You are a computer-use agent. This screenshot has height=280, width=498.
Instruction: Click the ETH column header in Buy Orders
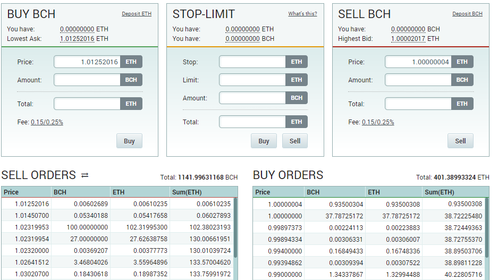pos(394,192)
